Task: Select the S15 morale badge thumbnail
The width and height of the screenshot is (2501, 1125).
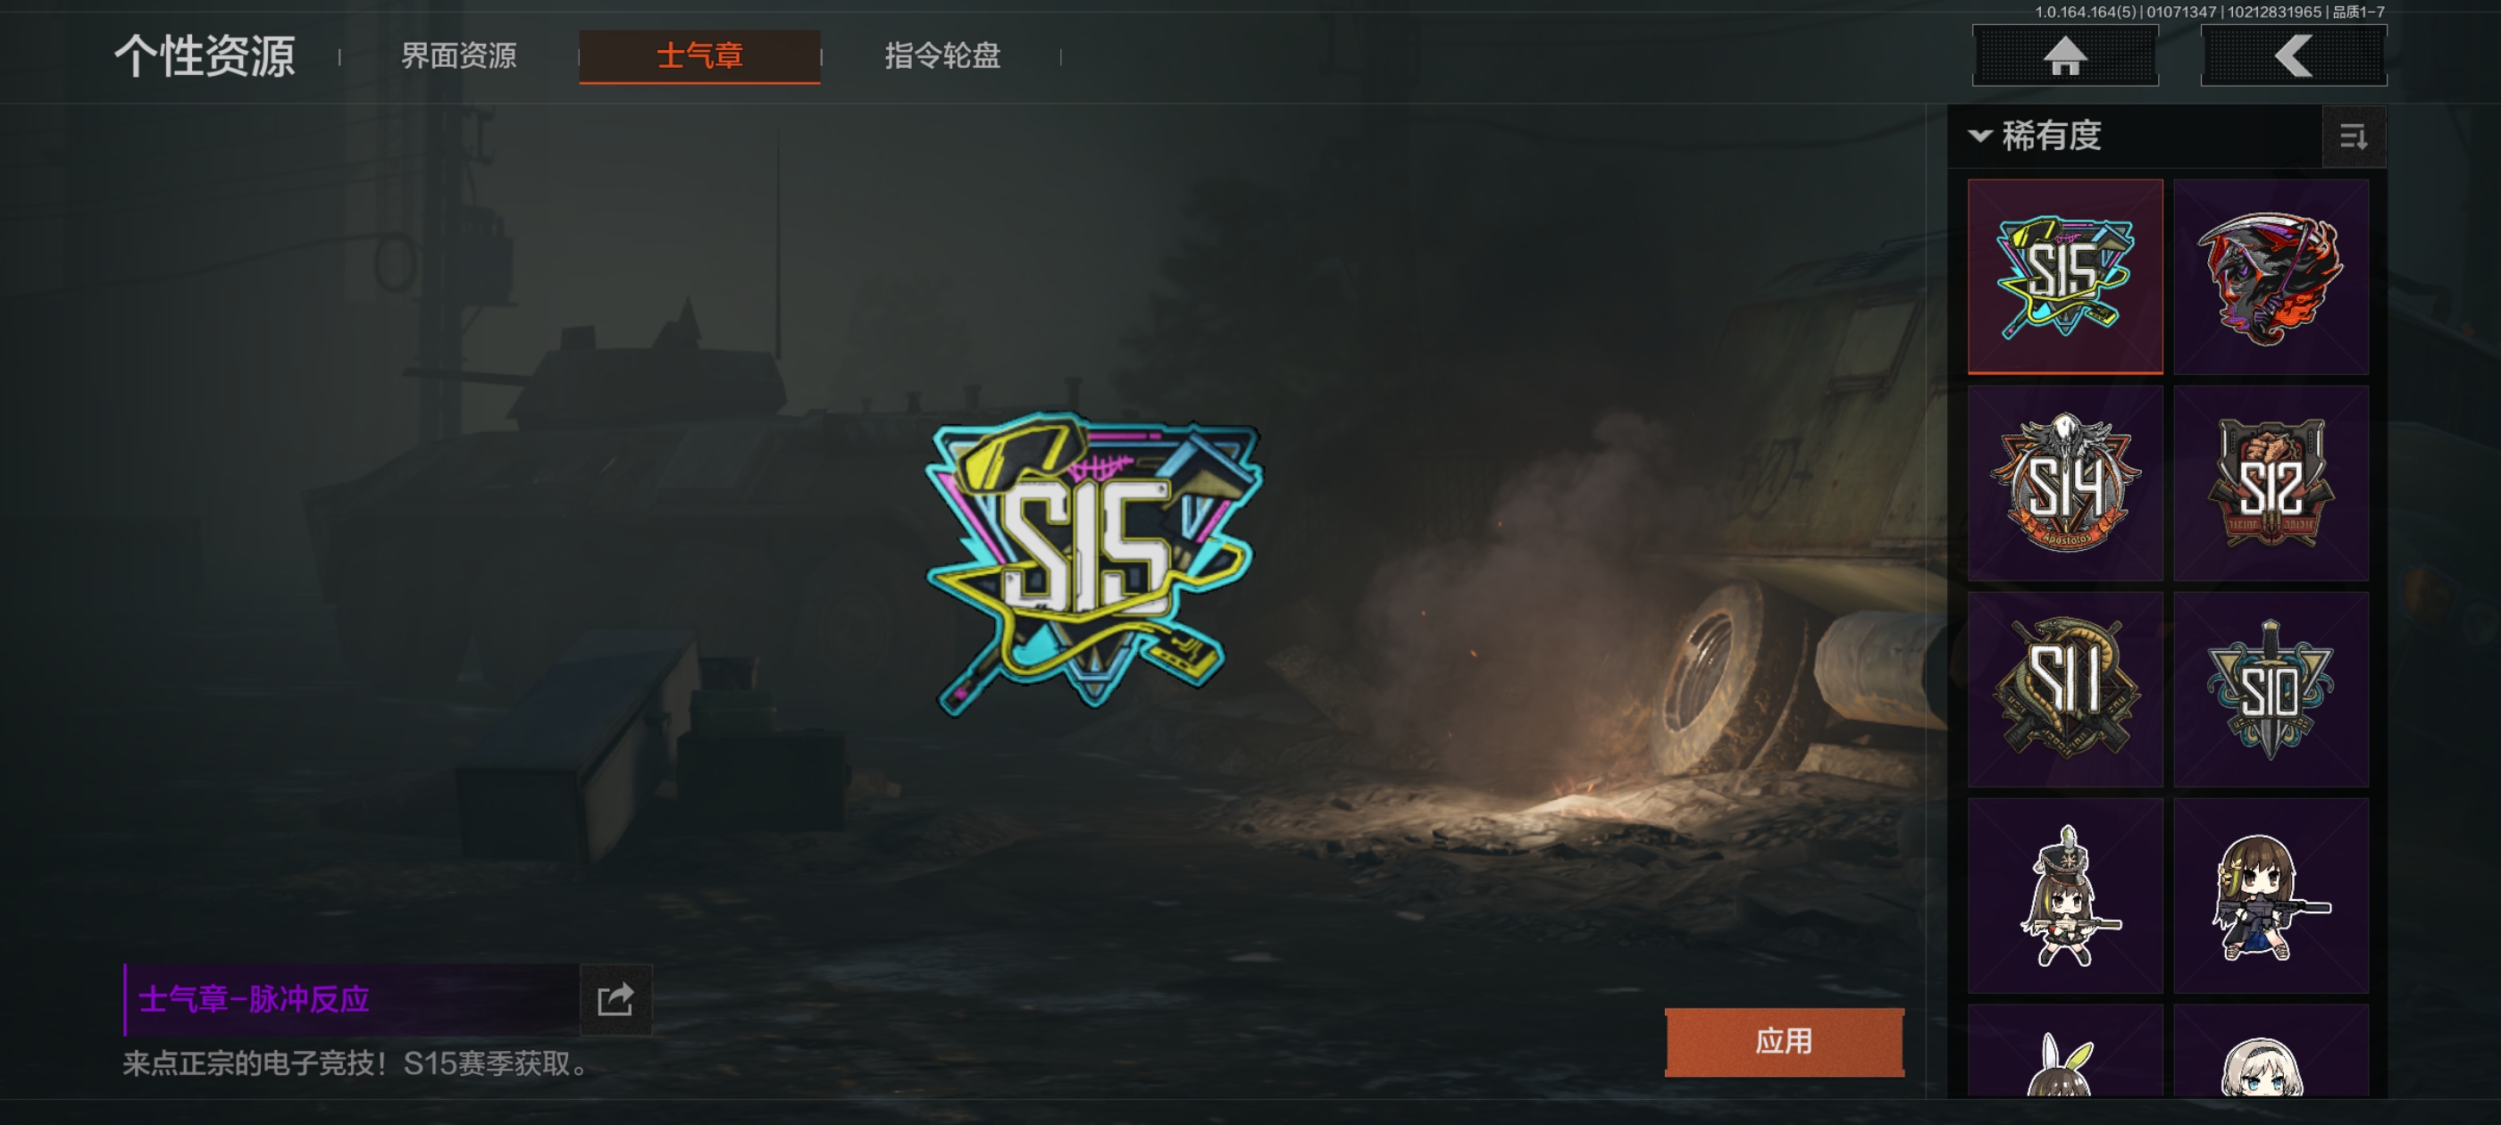Action: [2065, 277]
